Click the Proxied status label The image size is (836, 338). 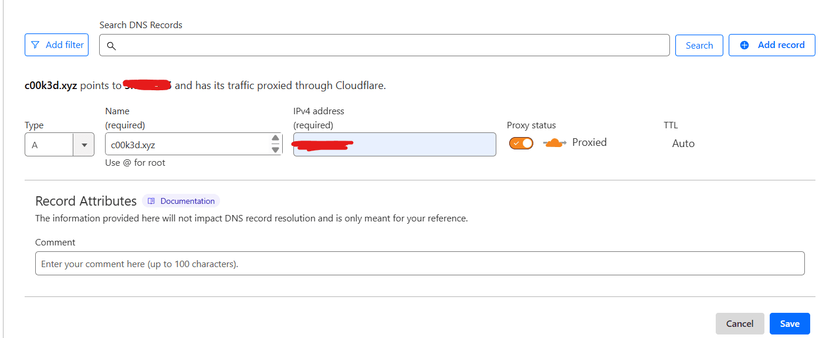[x=589, y=142]
